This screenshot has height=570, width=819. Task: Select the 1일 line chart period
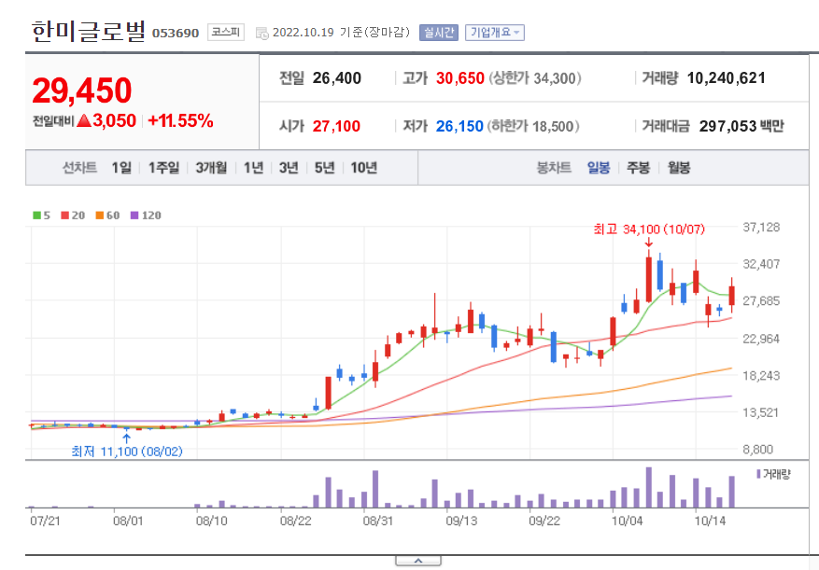(121, 168)
